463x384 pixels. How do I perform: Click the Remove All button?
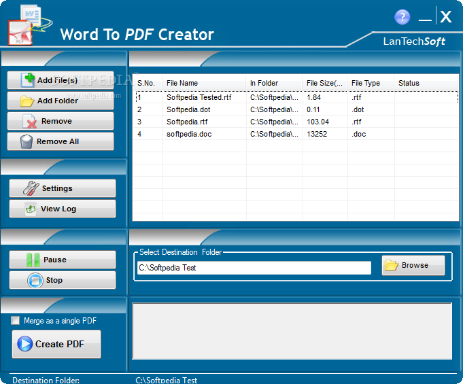click(61, 141)
